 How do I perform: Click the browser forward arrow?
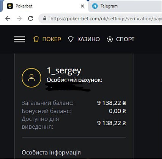pos(19,19)
